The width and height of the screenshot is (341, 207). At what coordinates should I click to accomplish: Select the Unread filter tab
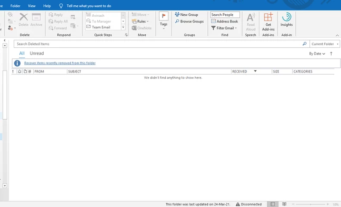tap(37, 54)
